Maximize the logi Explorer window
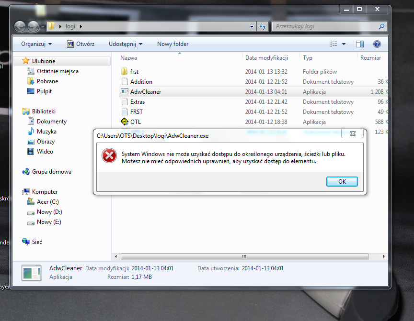 pyautogui.click(x=359, y=9)
